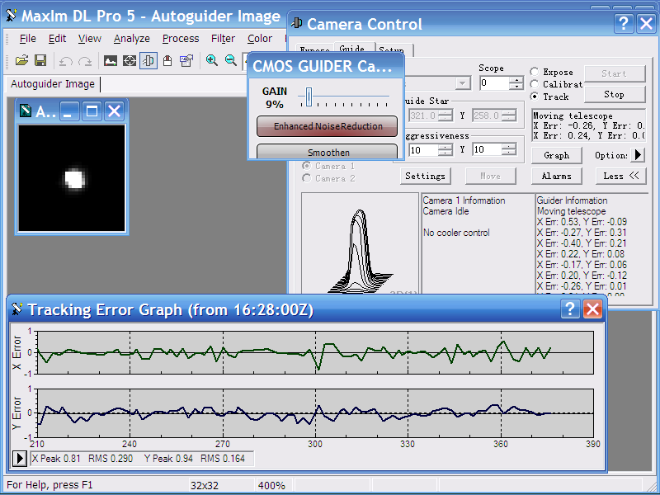660x495 pixels.
Task: Open the Options arrow menu
Action: [x=638, y=155]
